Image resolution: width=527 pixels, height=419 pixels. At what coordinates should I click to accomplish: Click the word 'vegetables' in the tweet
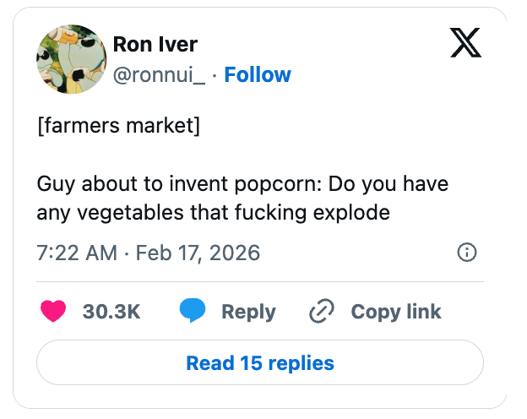pos(127,212)
